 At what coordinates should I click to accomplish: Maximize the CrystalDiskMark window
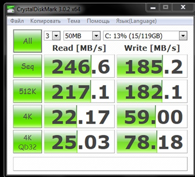coord(166,7)
